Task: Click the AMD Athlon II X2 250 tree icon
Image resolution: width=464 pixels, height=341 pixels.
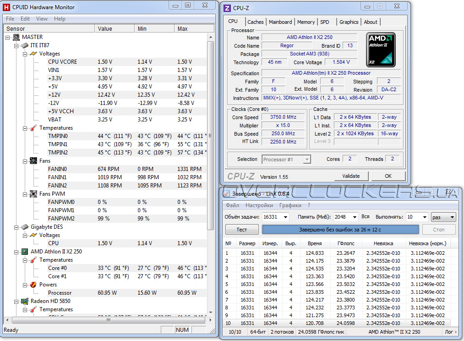Action: tap(25, 252)
